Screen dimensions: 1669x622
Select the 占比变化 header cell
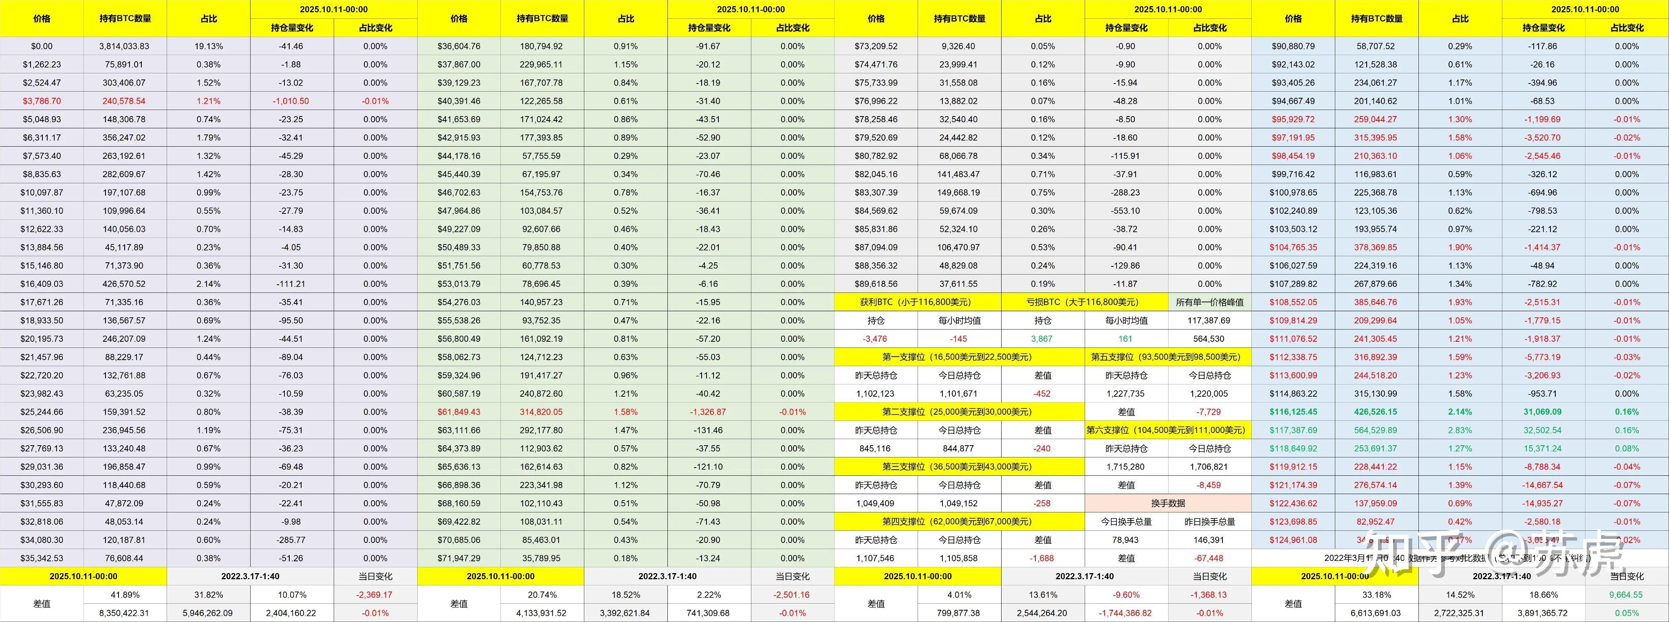click(x=374, y=28)
